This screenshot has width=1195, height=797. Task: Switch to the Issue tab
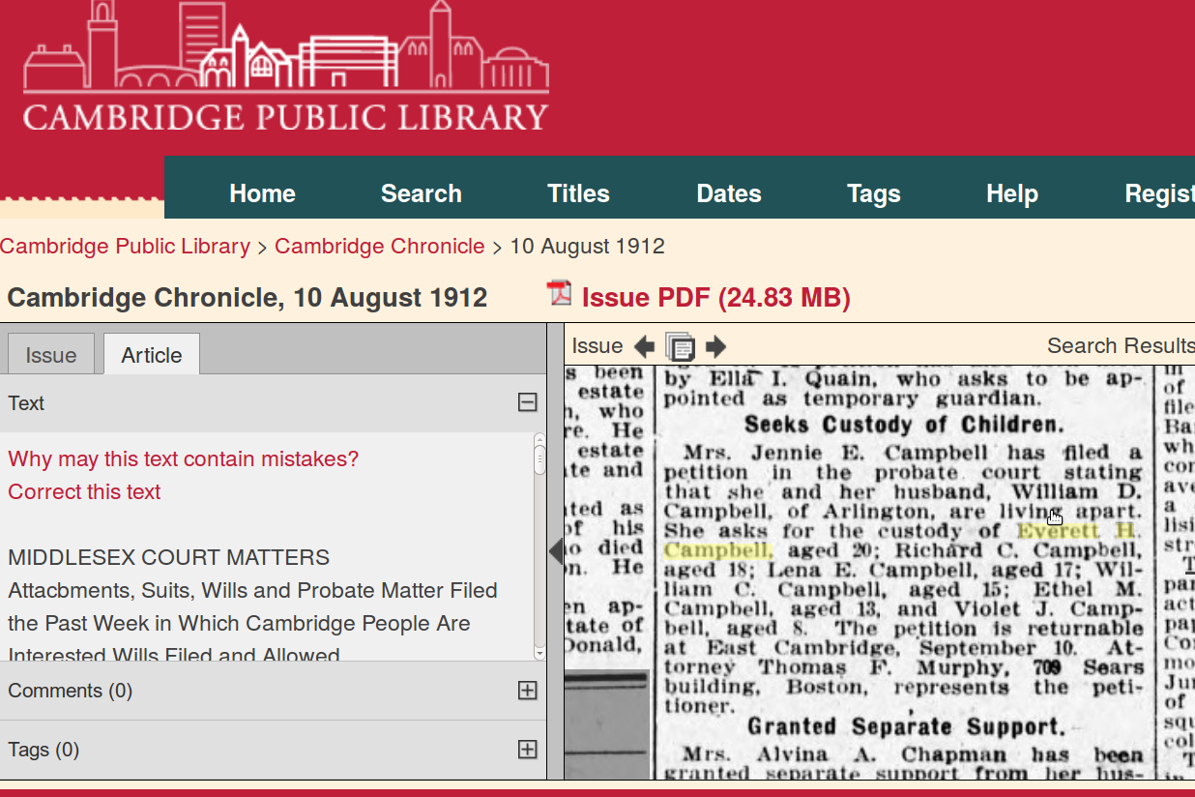point(51,355)
